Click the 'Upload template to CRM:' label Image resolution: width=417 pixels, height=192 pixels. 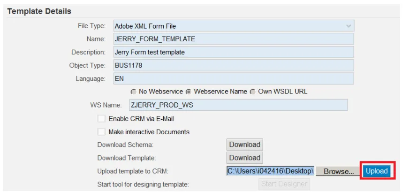click(x=133, y=171)
